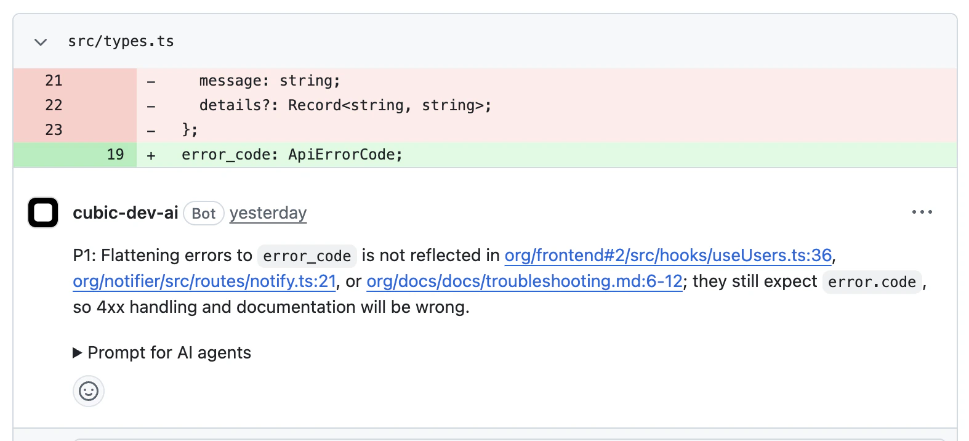Image resolution: width=969 pixels, height=441 pixels.
Task: Expand 'Prompt for AI agents' disclosure
Action: pyautogui.click(x=162, y=352)
